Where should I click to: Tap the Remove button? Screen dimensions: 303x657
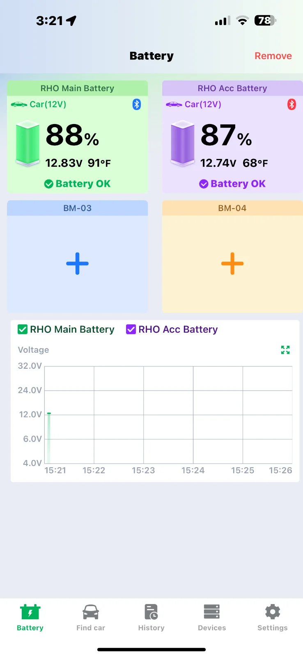273,56
